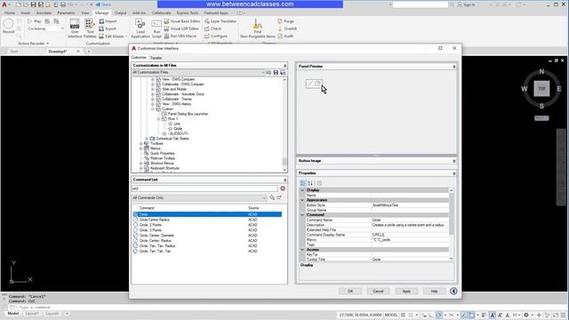The width and height of the screenshot is (569, 320).
Task: Open the Express Tools ribbon tab
Action: click(188, 13)
